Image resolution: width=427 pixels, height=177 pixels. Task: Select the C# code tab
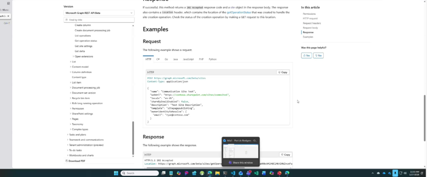click(158, 59)
